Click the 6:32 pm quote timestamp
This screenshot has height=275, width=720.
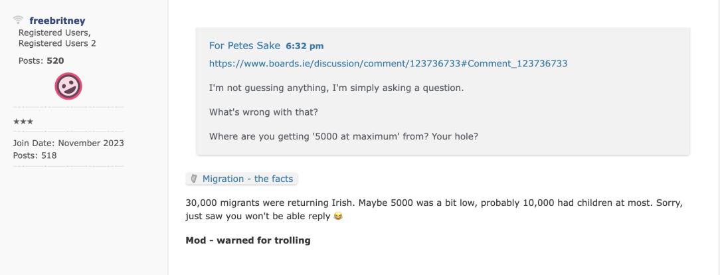[305, 46]
